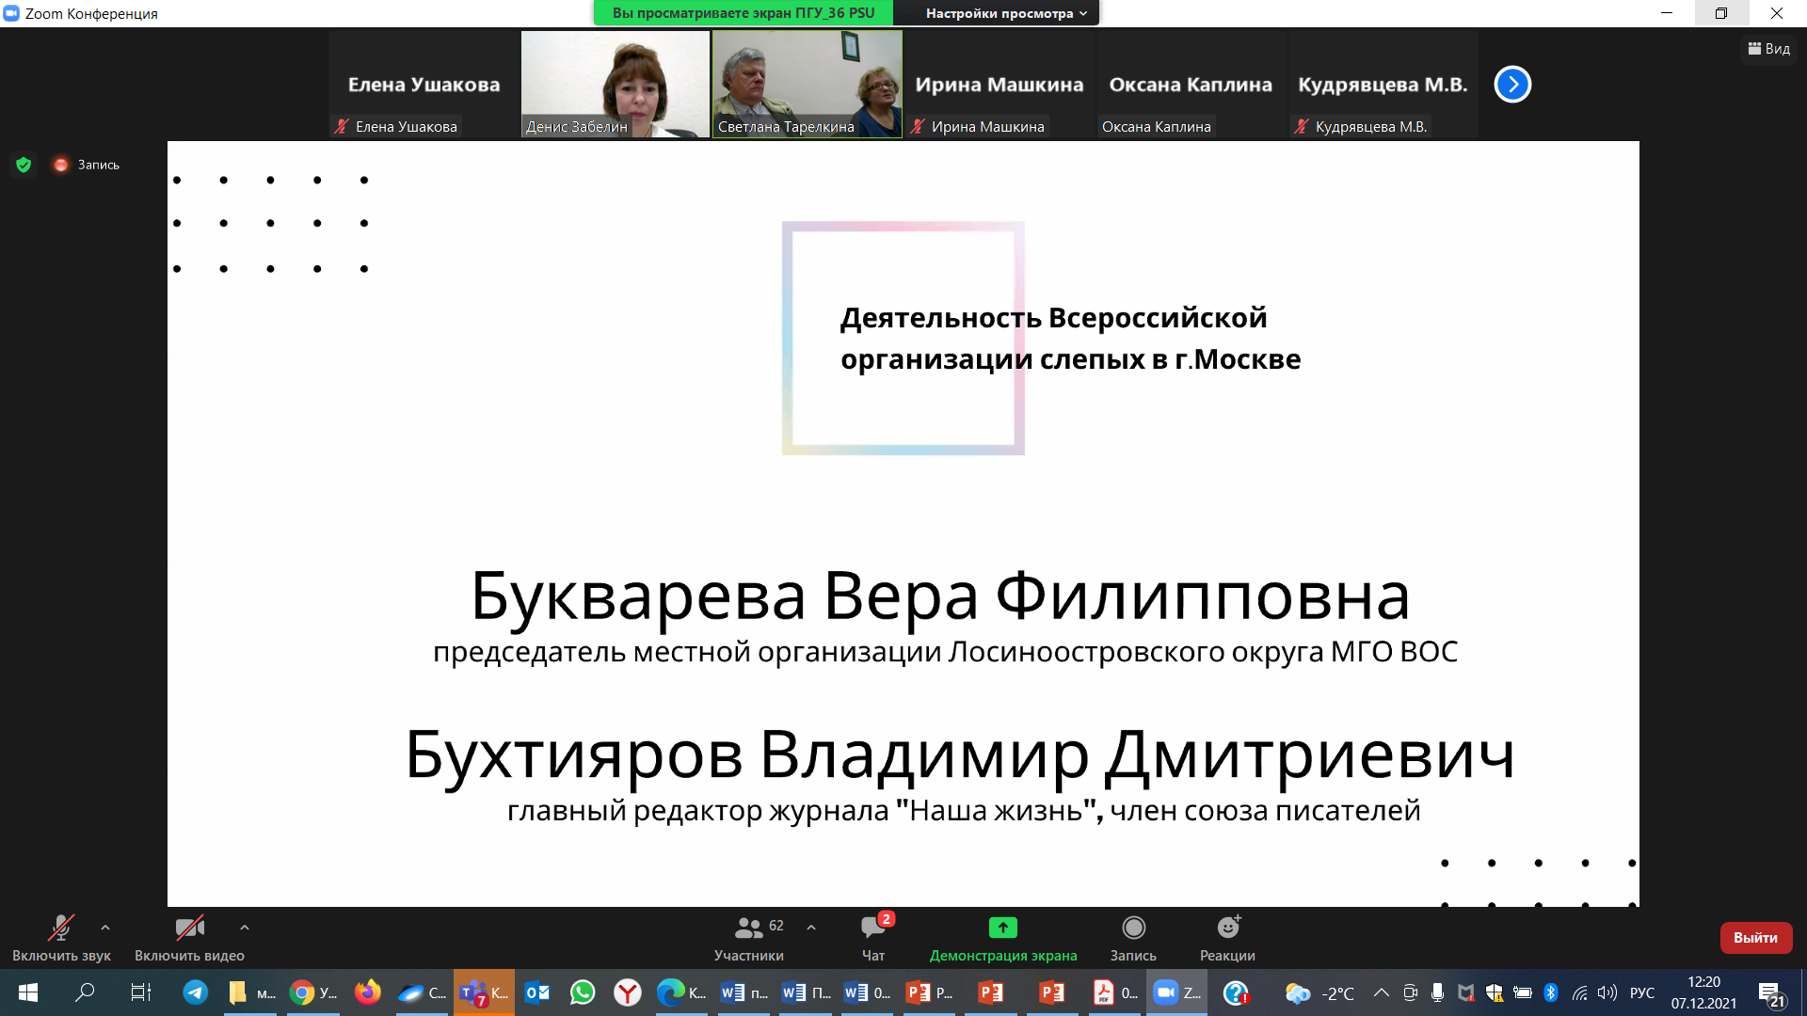The image size is (1807, 1016).
Task: Unmute microphone with Включить звук
Action: click(61, 929)
